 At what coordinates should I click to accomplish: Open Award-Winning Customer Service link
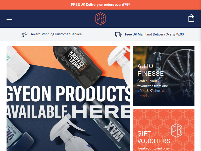pos(56,34)
